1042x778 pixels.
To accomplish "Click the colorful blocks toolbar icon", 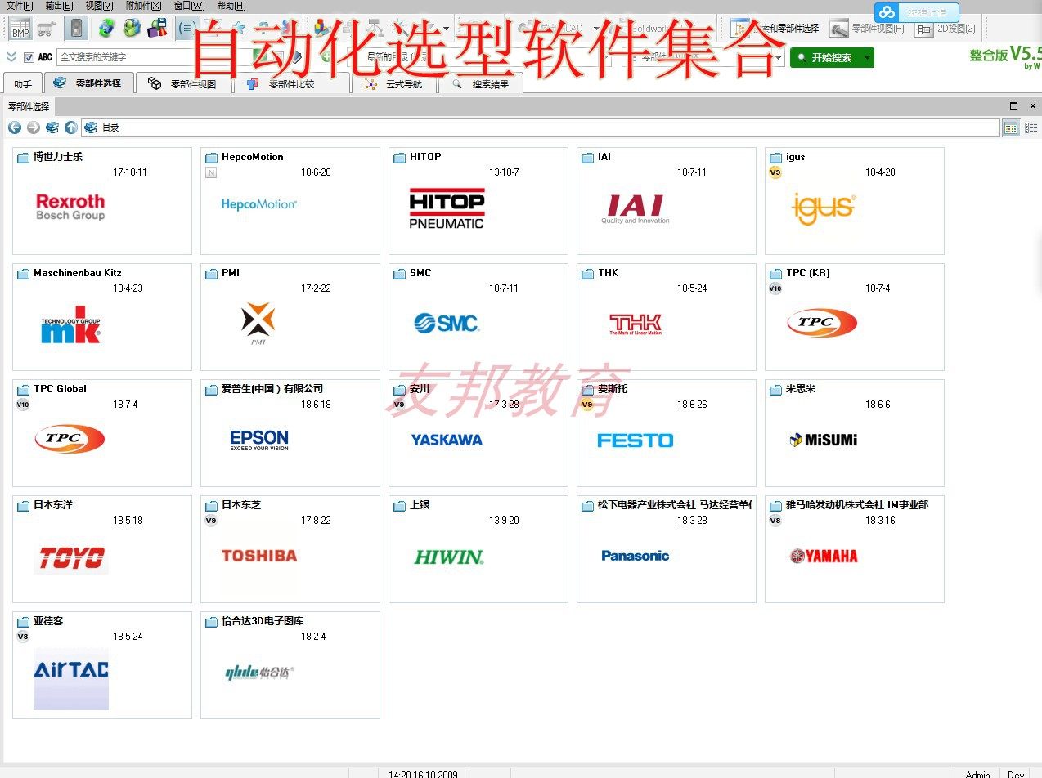I will pos(322,29).
